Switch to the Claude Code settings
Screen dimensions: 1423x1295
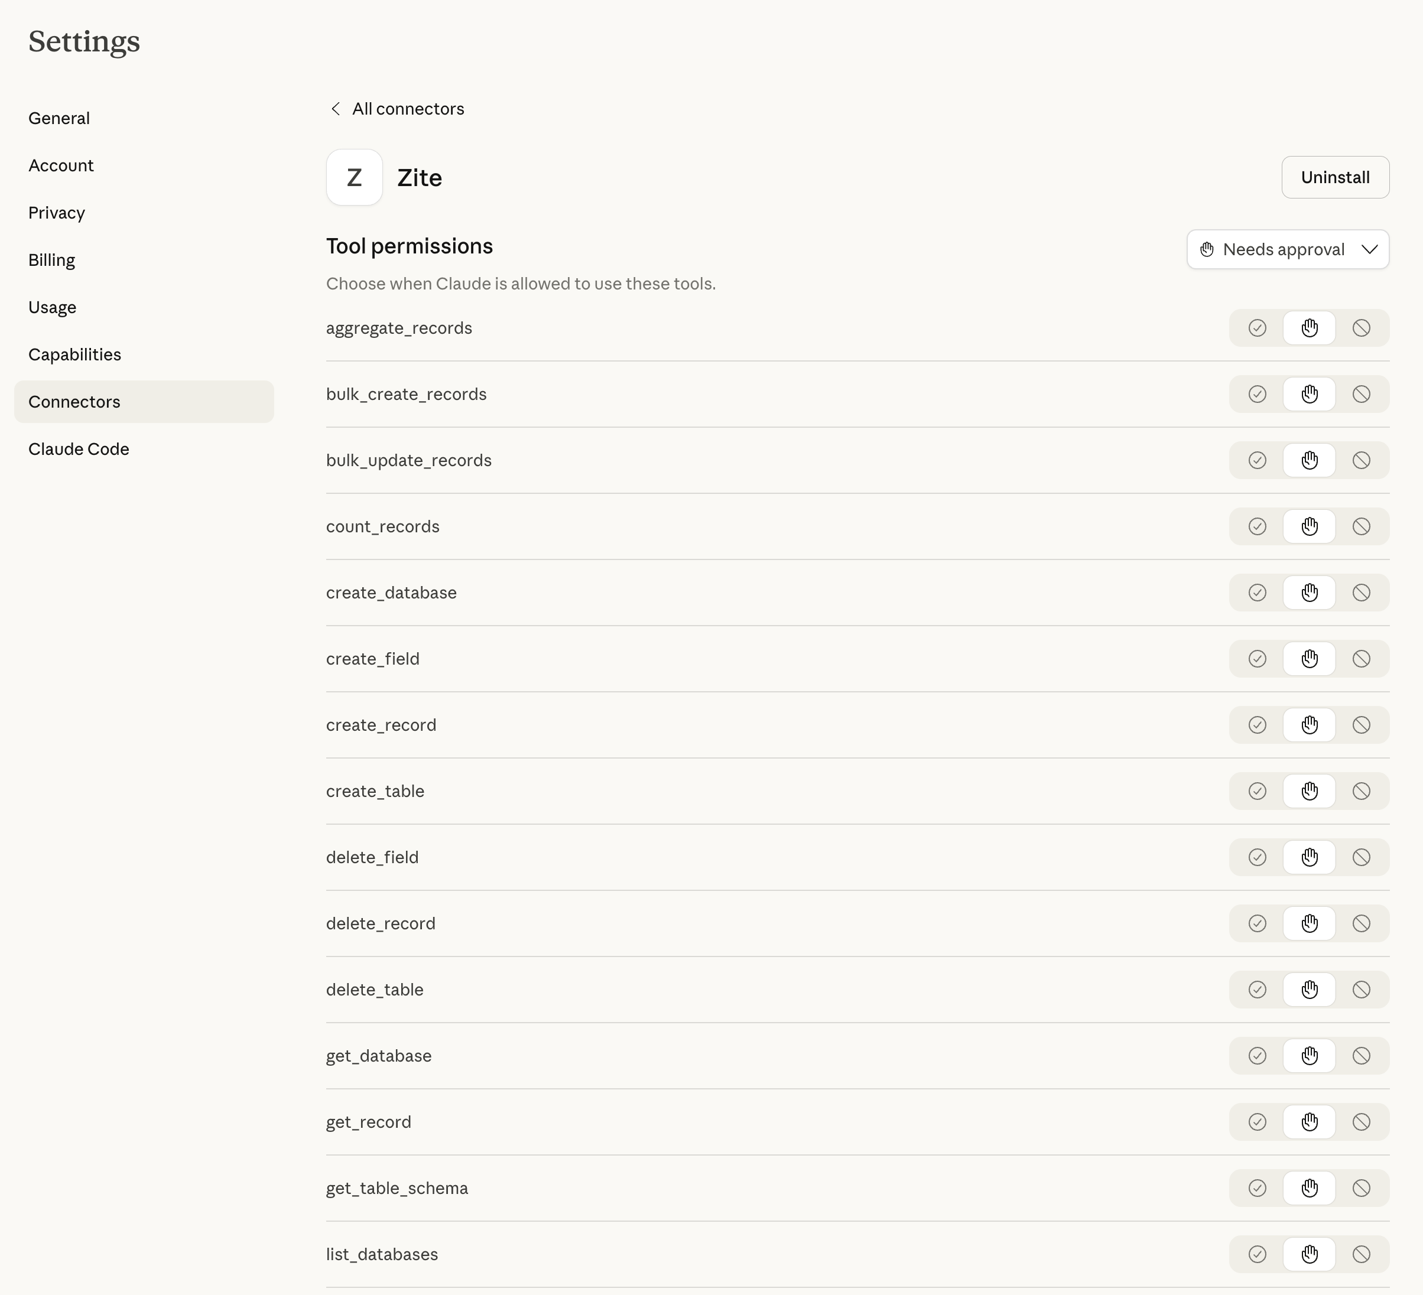pos(79,449)
